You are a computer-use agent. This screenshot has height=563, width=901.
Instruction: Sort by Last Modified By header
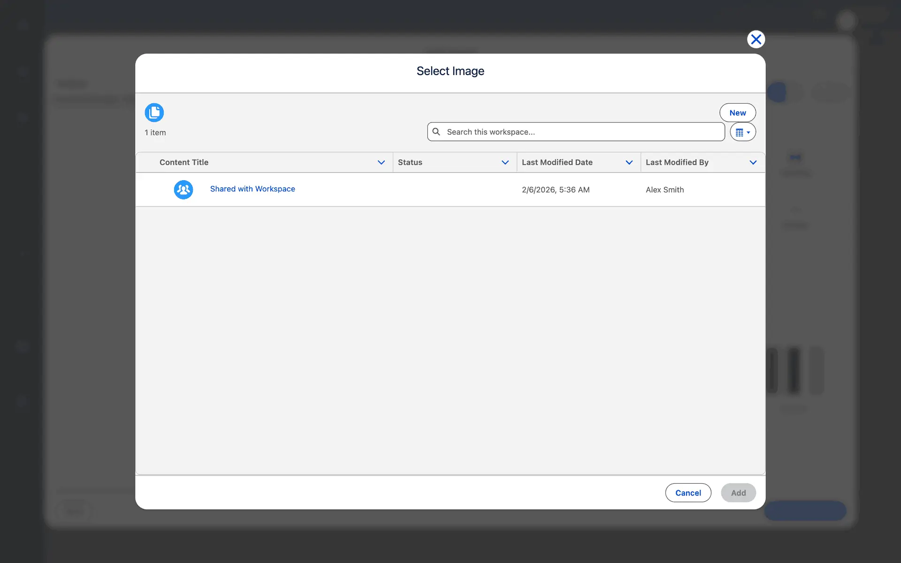pyautogui.click(x=677, y=162)
